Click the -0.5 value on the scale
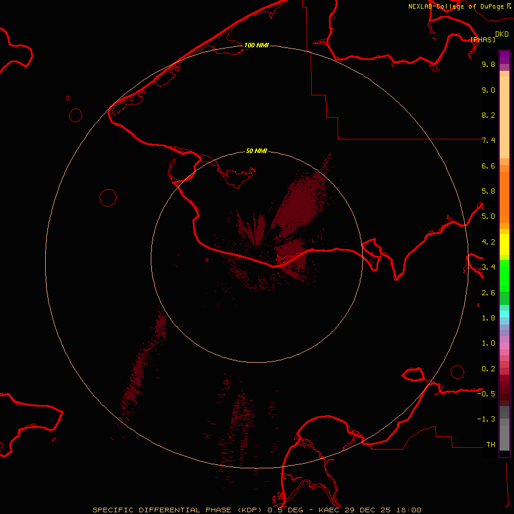The width and height of the screenshot is (514, 514). (486, 394)
